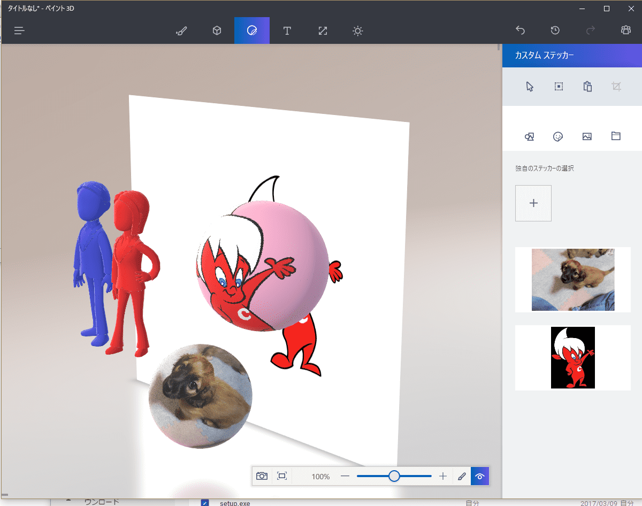Select the Text tool
Image resolution: width=642 pixels, height=506 pixels.
[x=287, y=30]
